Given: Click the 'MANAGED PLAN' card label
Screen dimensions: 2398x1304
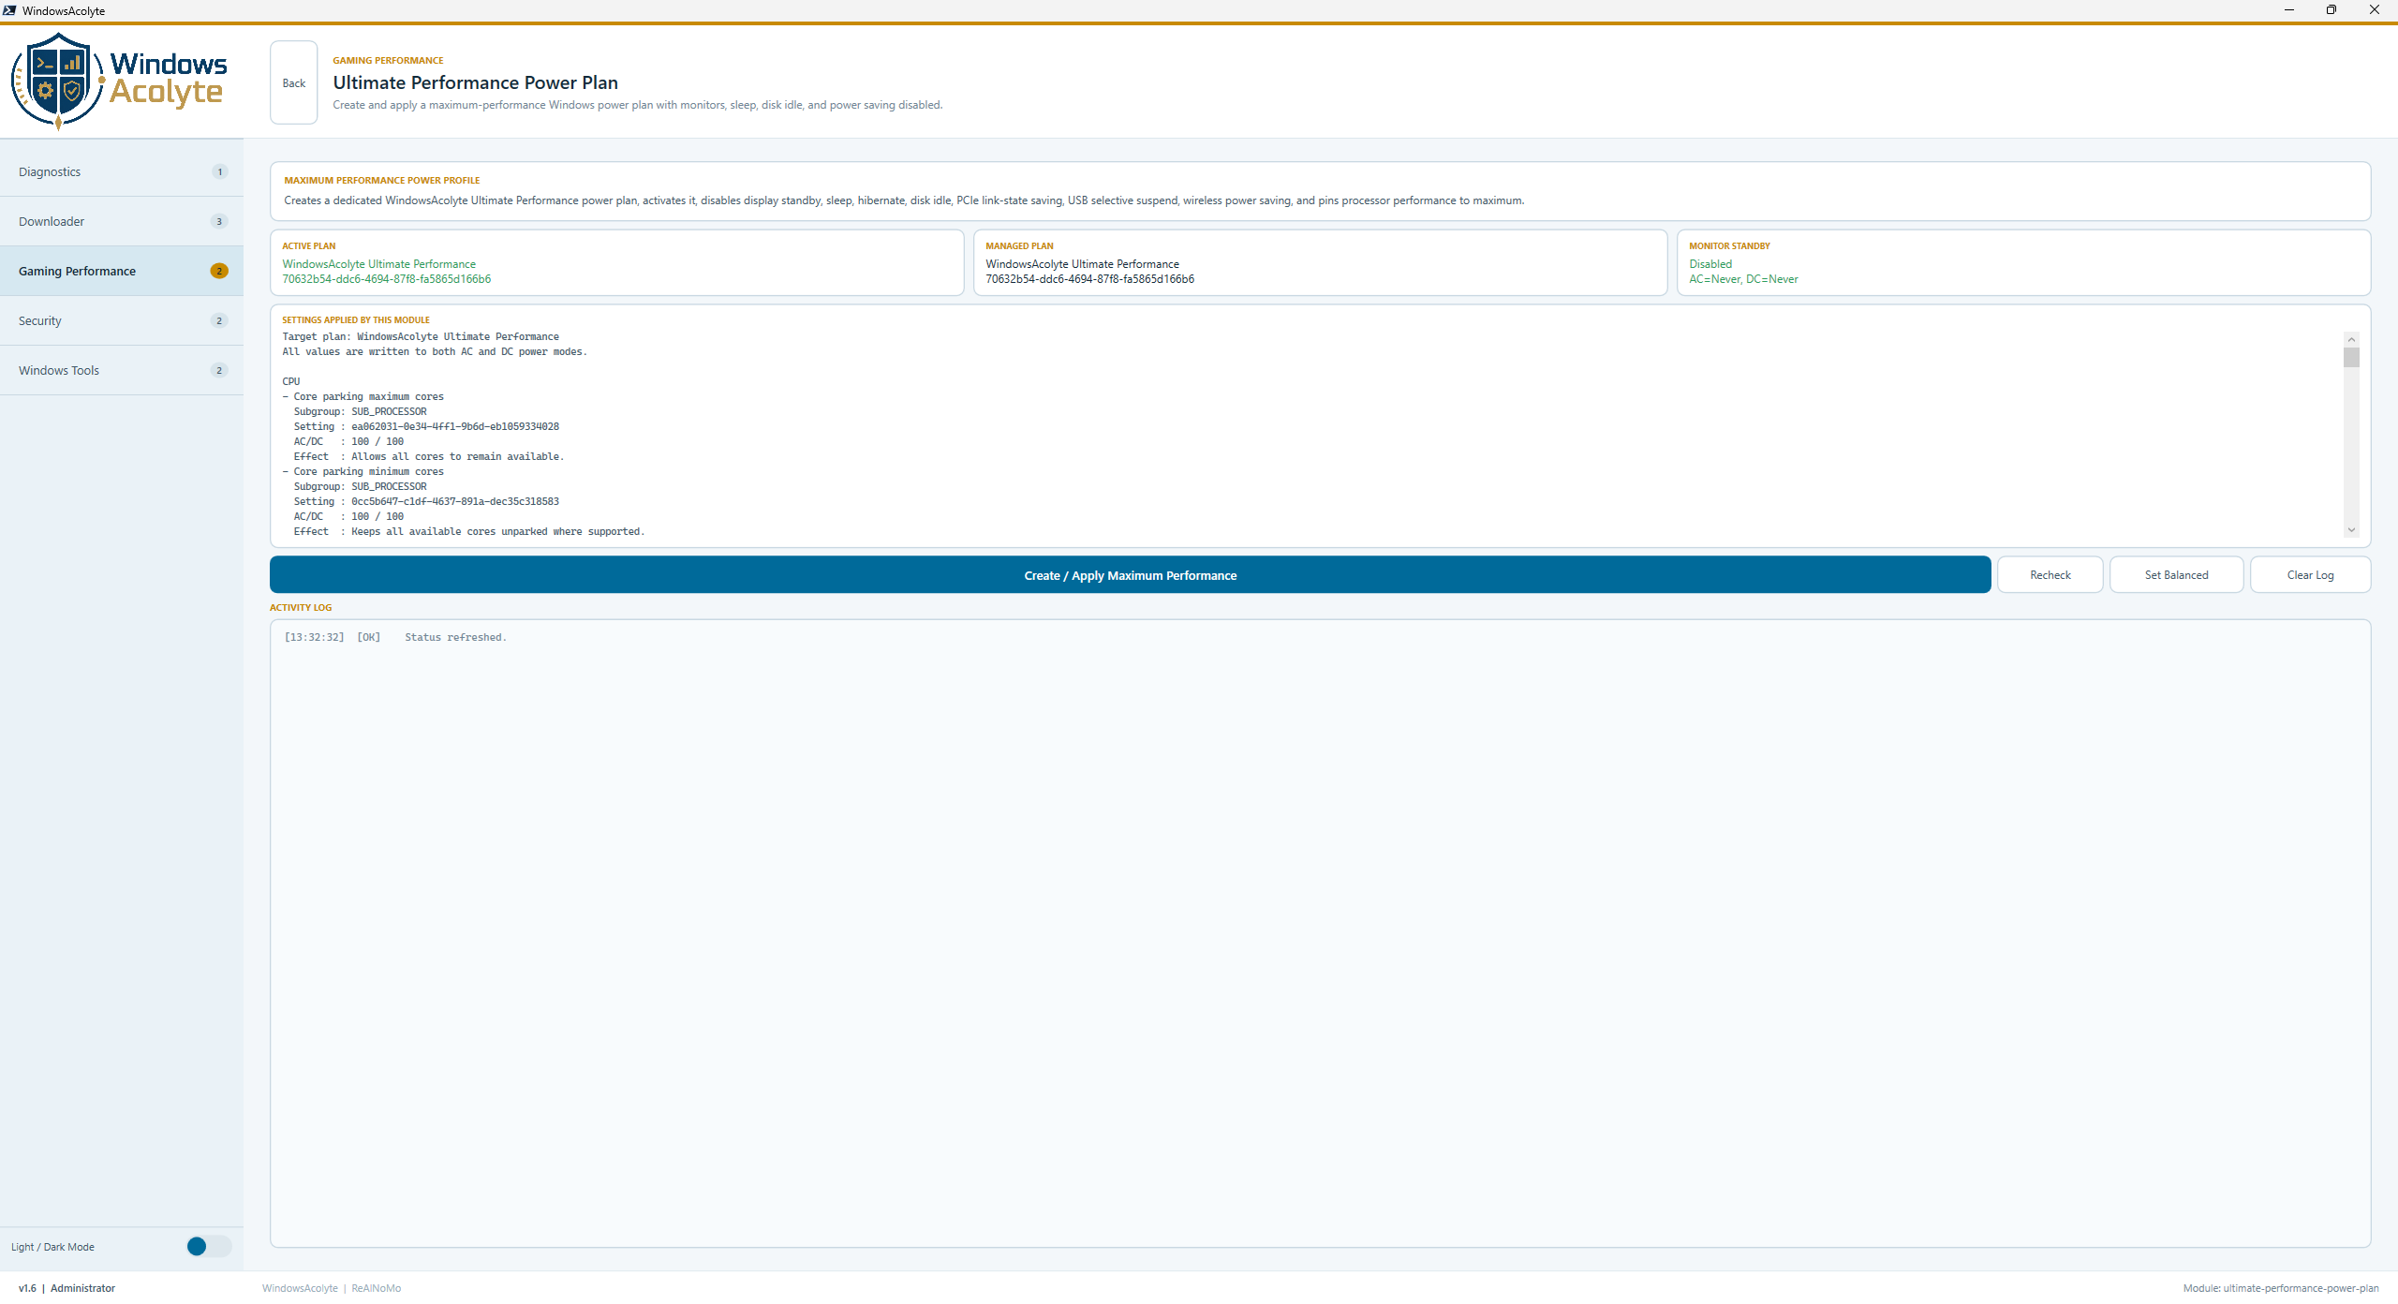Looking at the screenshot, I should point(1019,246).
